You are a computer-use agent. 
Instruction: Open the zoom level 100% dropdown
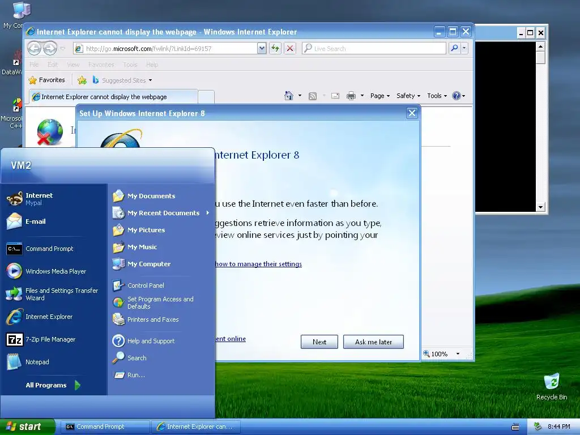[x=458, y=354]
